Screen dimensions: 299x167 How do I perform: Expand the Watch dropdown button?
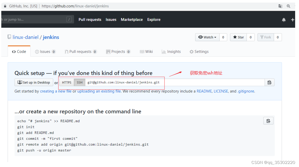click(x=207, y=37)
